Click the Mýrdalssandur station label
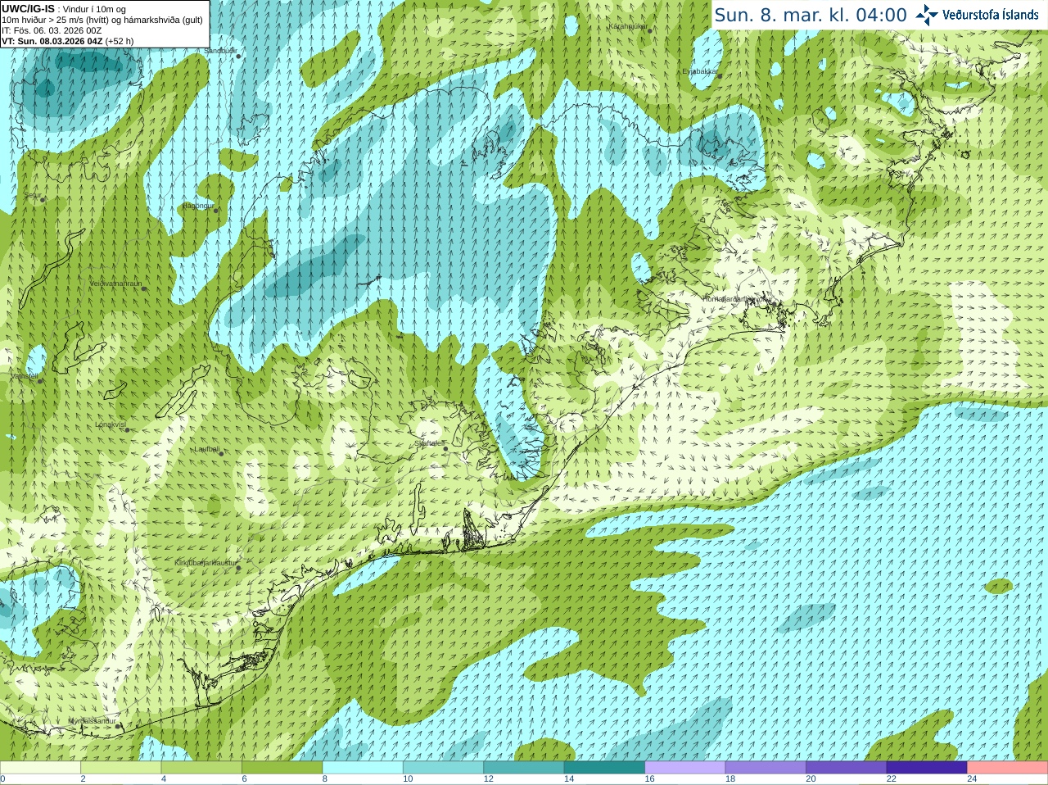 [x=93, y=720]
